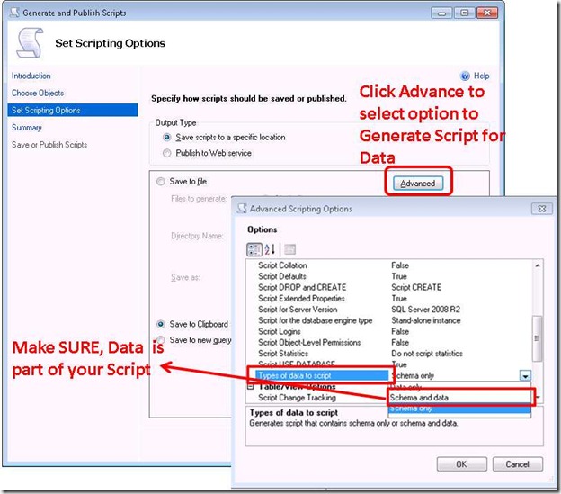
Task: Click OK in Advanced Scripting Options
Action: [461, 464]
